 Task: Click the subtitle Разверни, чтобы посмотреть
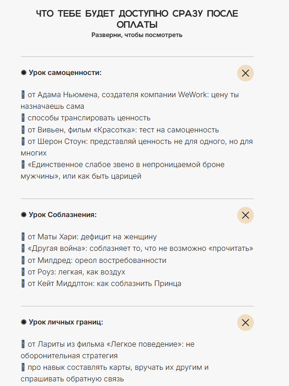[x=137, y=35]
